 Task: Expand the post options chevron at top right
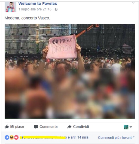click(133, 3)
